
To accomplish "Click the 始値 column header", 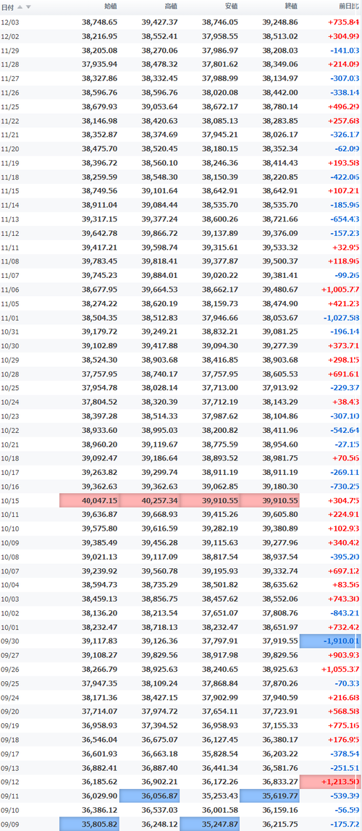I will (x=111, y=7).
